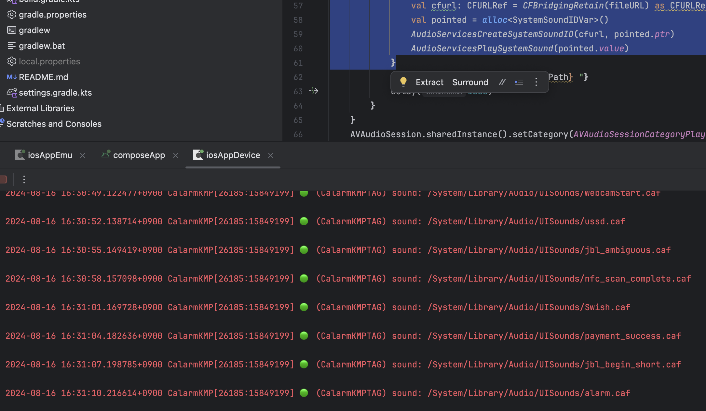Select the iosAppDevice run tab
The image size is (706, 411).
pos(233,155)
